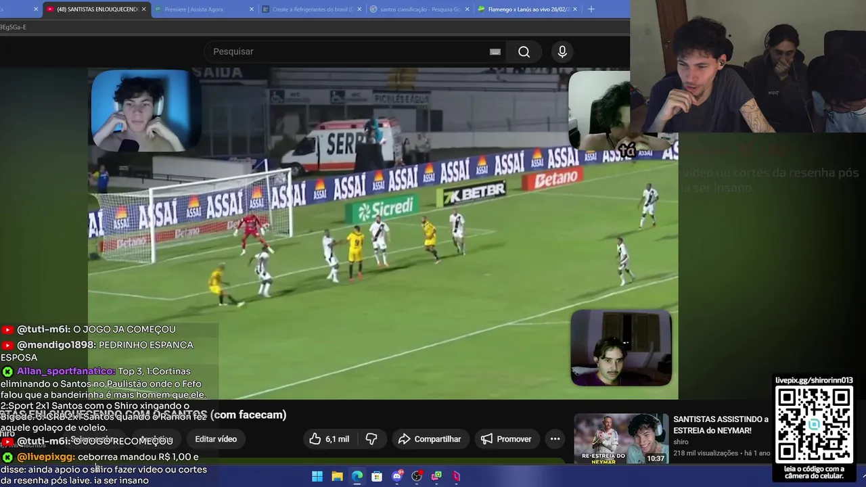Click the 10:37 duration badge on thumbnail

(656, 458)
